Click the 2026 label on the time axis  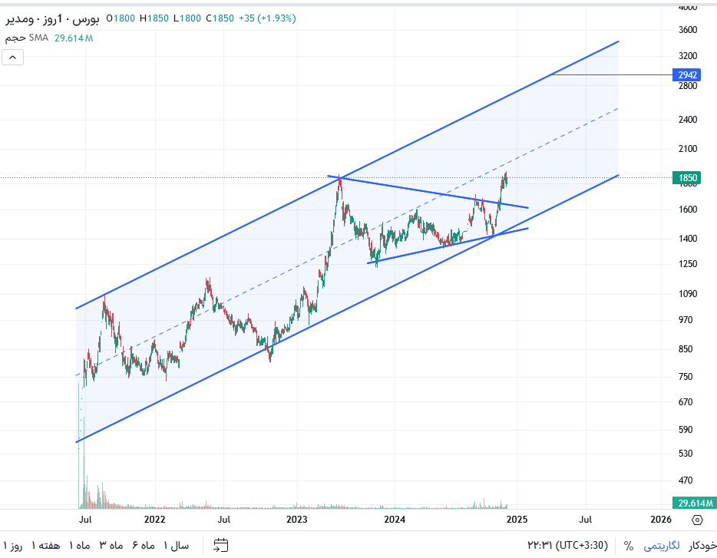[661, 520]
